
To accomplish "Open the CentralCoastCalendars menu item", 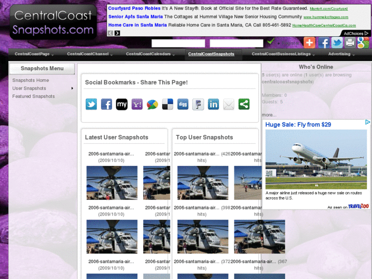I will 148,54.
